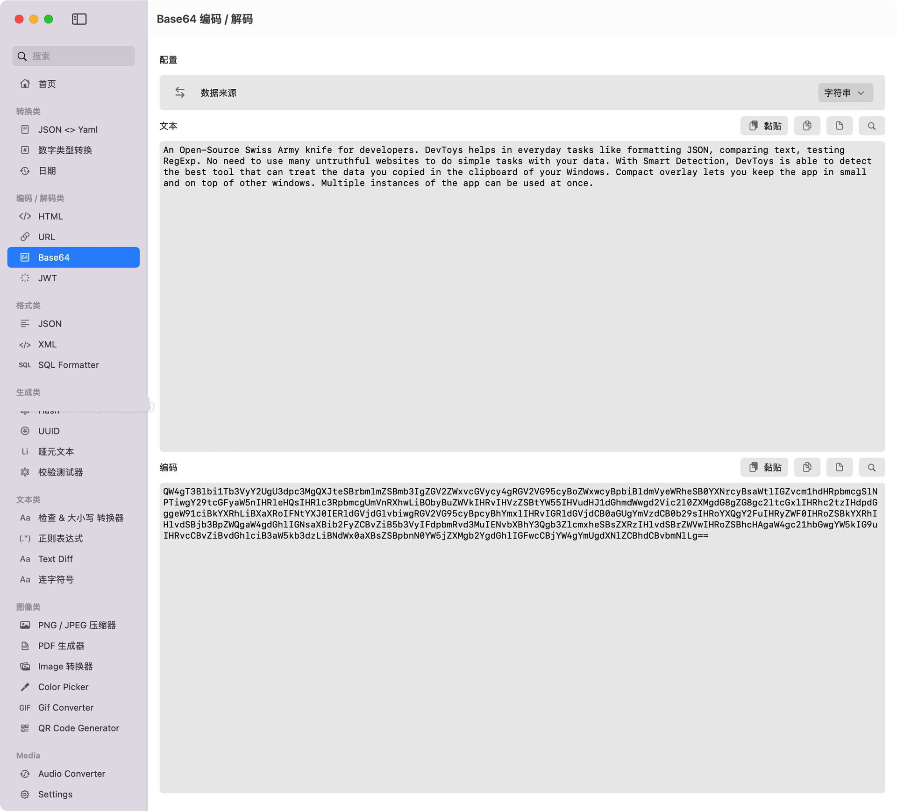Viewport: 897px width, 811px height.
Task: Open the JWT decoder tool
Action: coord(47,277)
